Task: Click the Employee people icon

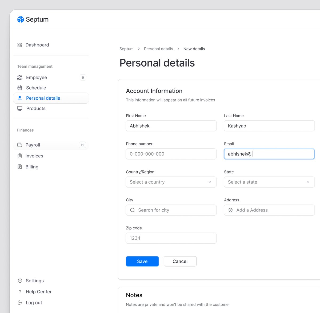Action: tap(19, 77)
